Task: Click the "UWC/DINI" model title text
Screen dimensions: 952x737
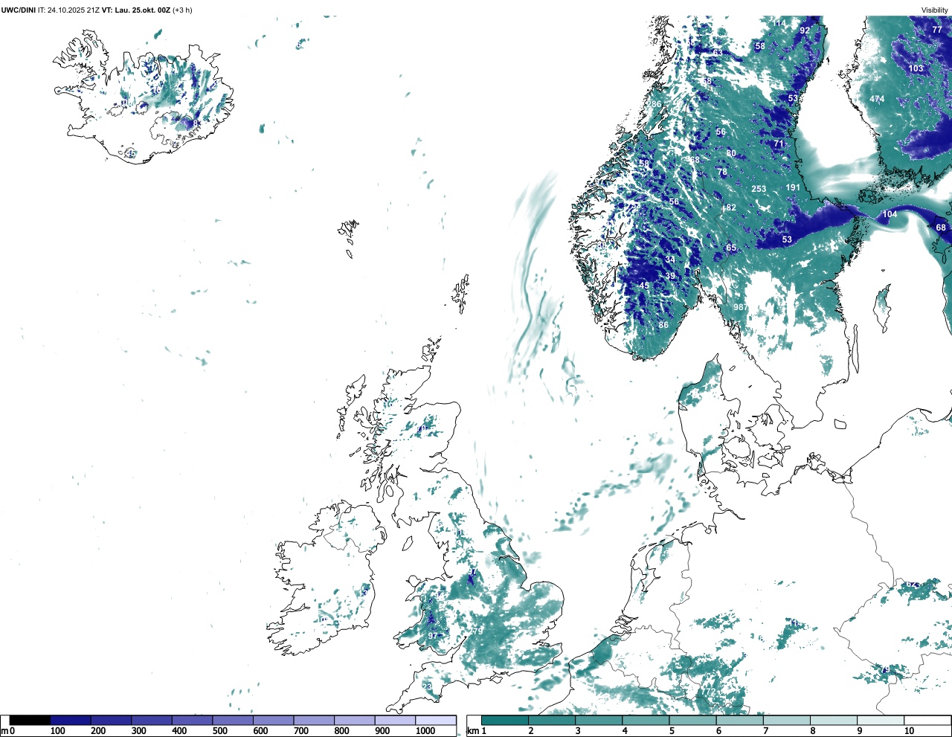Action: (19, 10)
